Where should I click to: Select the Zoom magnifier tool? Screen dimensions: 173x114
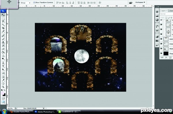[x=3, y=87]
